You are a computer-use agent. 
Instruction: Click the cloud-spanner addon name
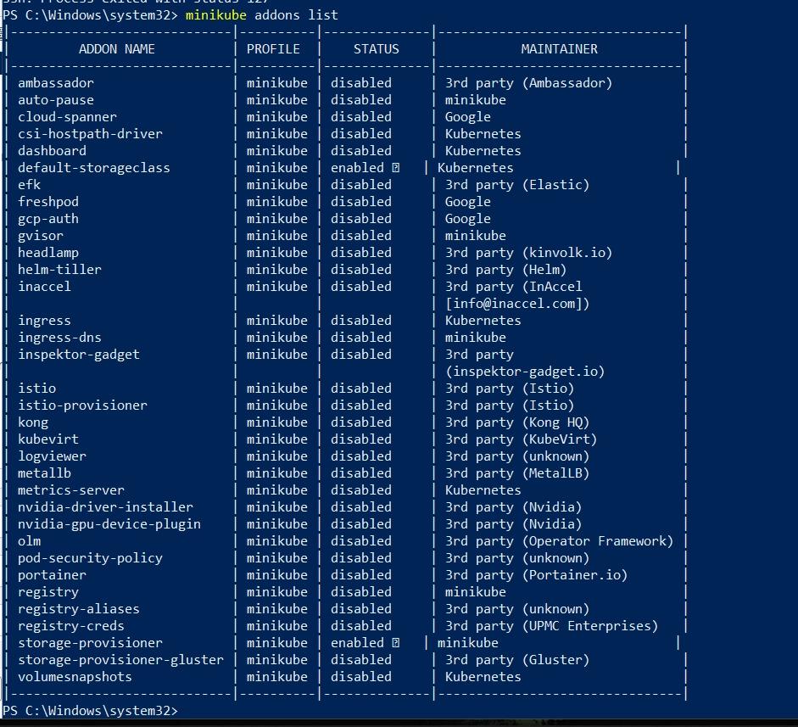point(67,117)
